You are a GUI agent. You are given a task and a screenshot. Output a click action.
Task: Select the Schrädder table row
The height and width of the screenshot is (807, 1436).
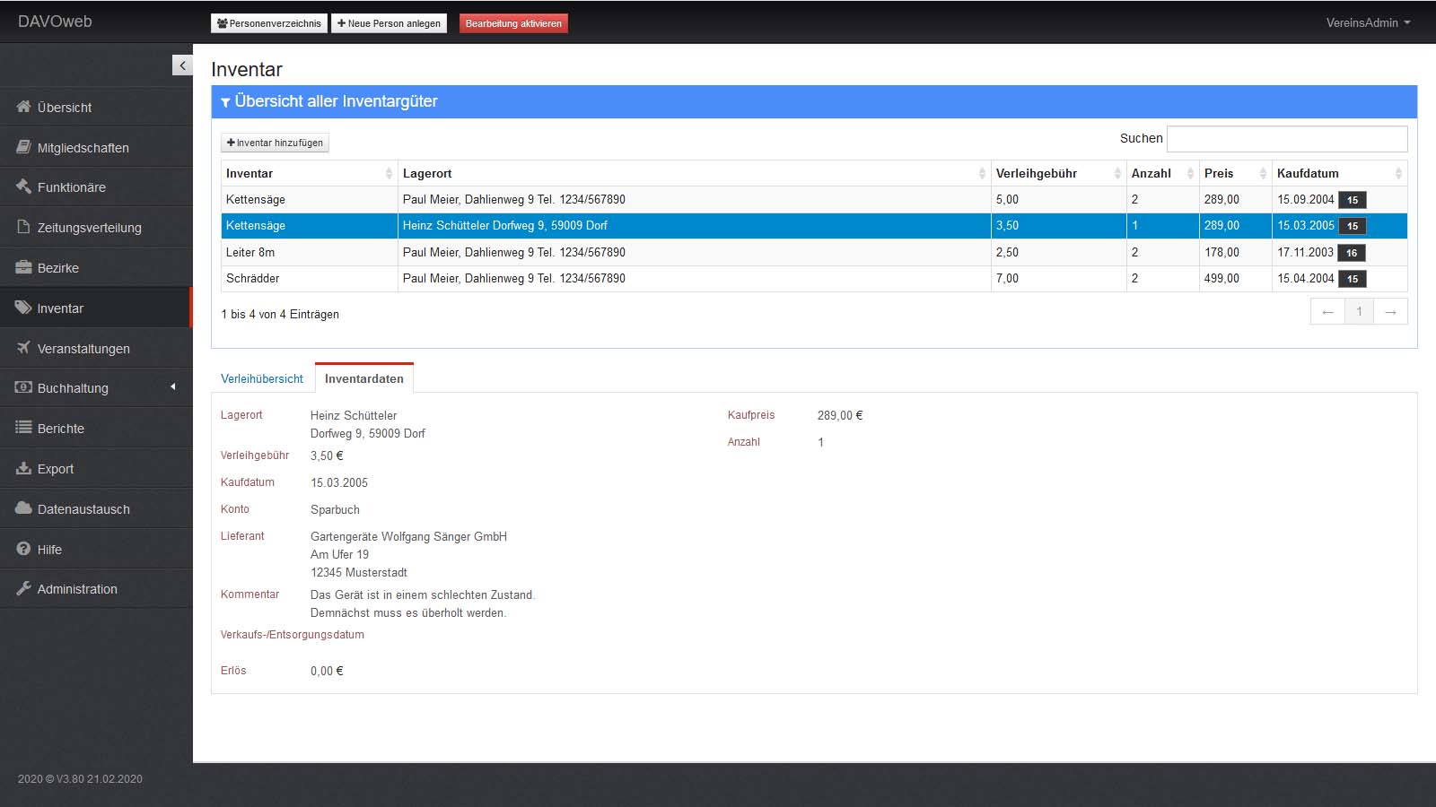814,279
